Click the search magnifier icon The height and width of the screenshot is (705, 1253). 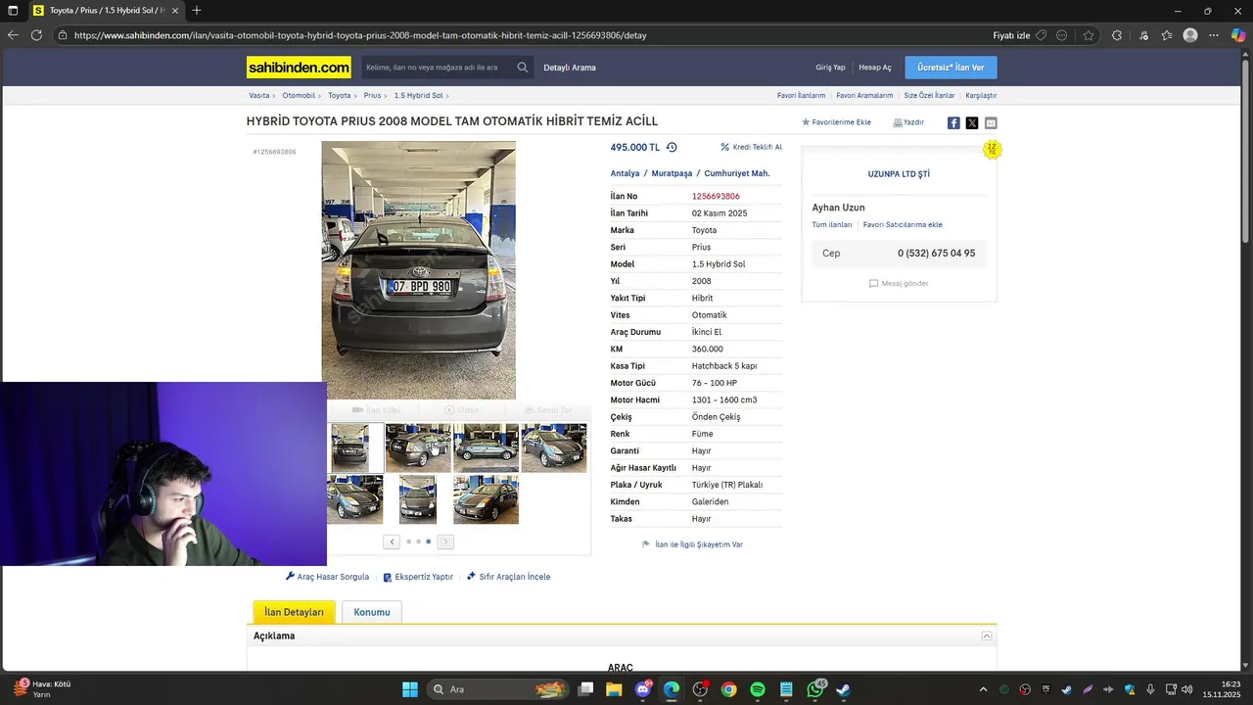pyautogui.click(x=523, y=68)
